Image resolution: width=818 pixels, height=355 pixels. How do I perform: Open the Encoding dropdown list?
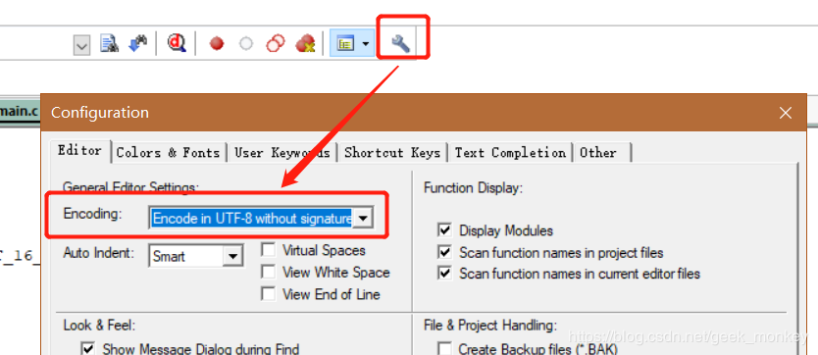[363, 218]
